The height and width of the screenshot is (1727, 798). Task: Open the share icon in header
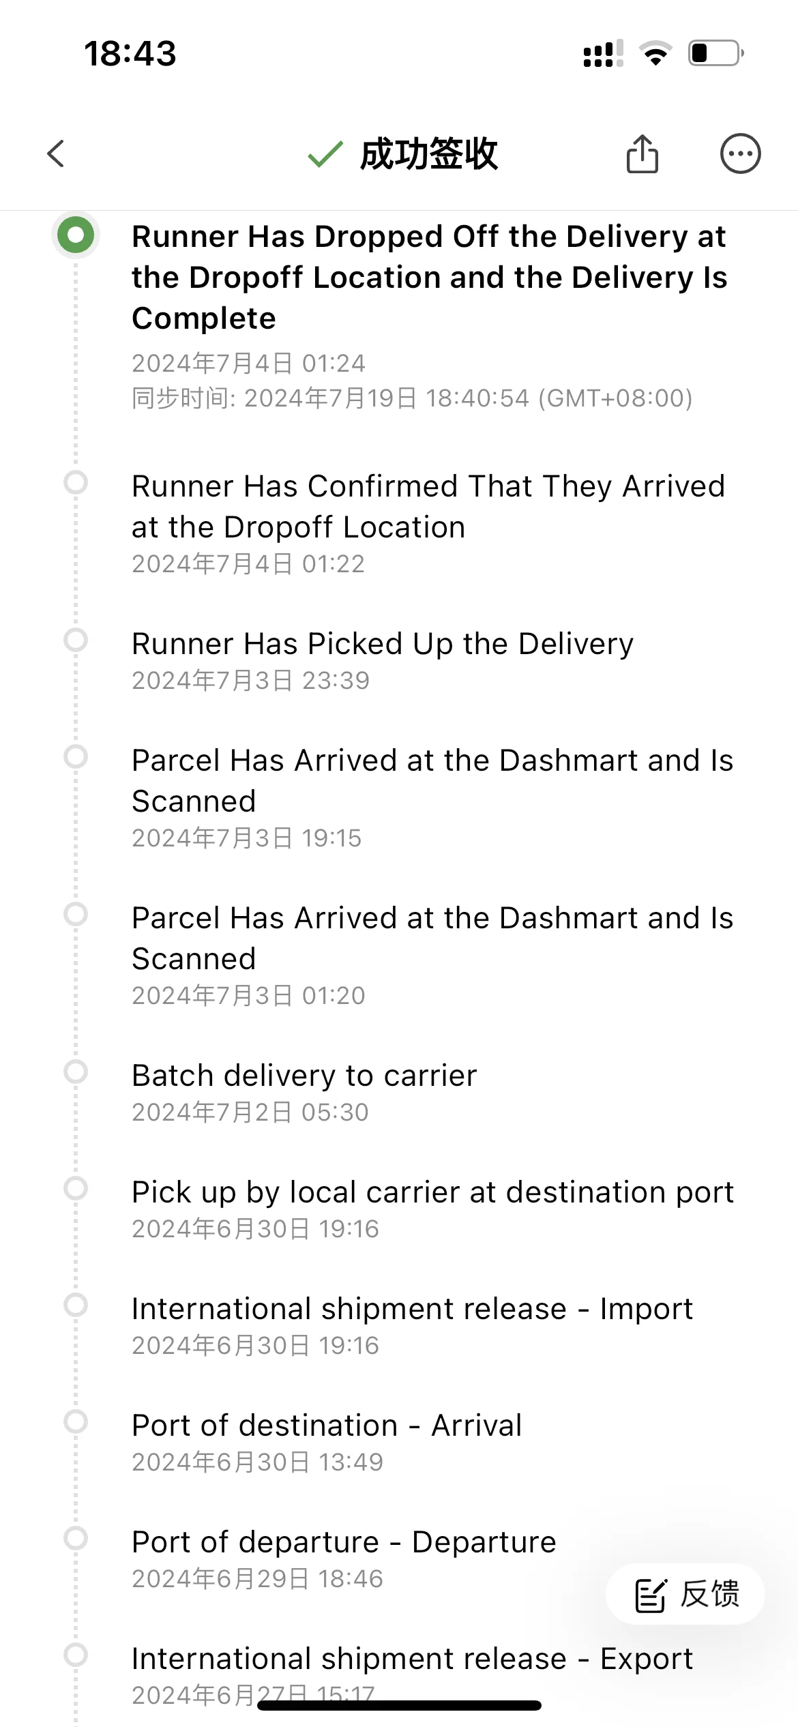(x=642, y=153)
